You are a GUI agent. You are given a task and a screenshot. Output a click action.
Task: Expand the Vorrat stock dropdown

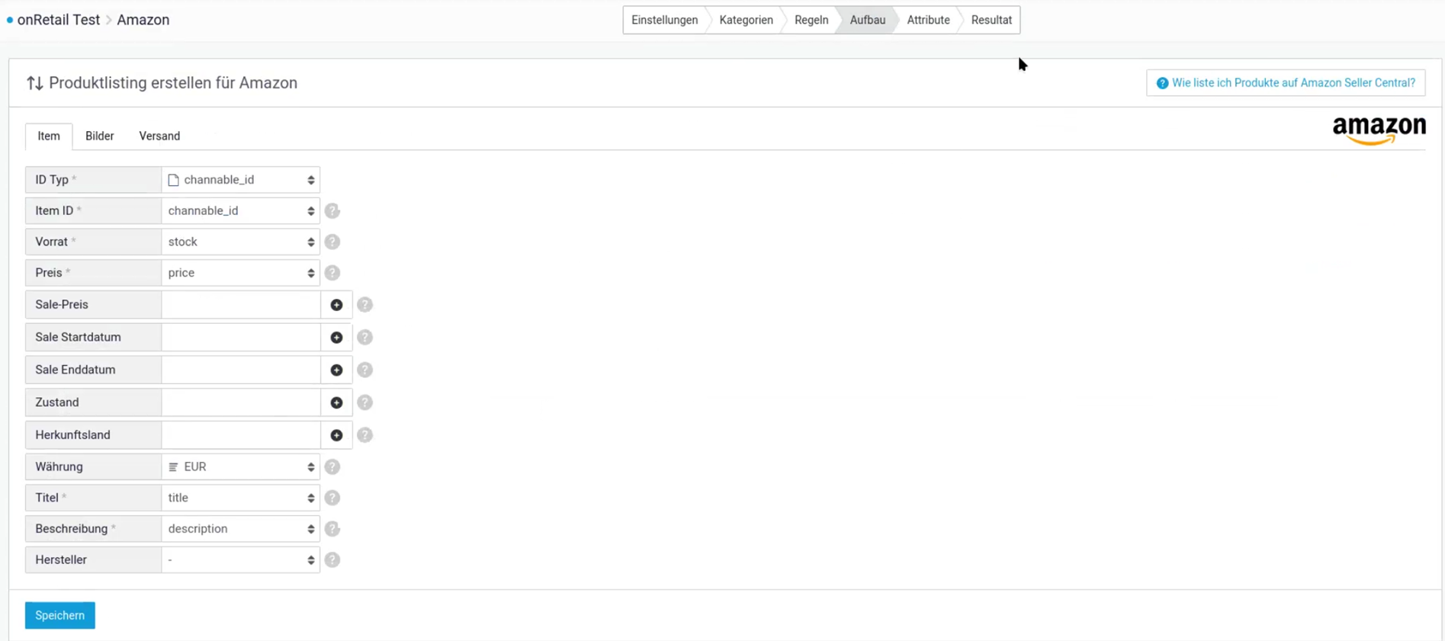point(240,242)
